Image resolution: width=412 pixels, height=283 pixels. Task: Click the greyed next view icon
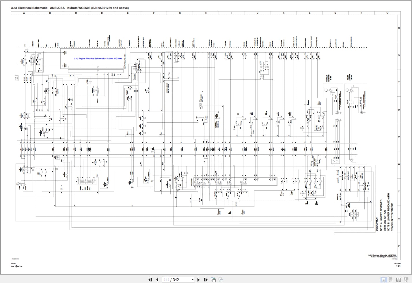(x=221, y=280)
